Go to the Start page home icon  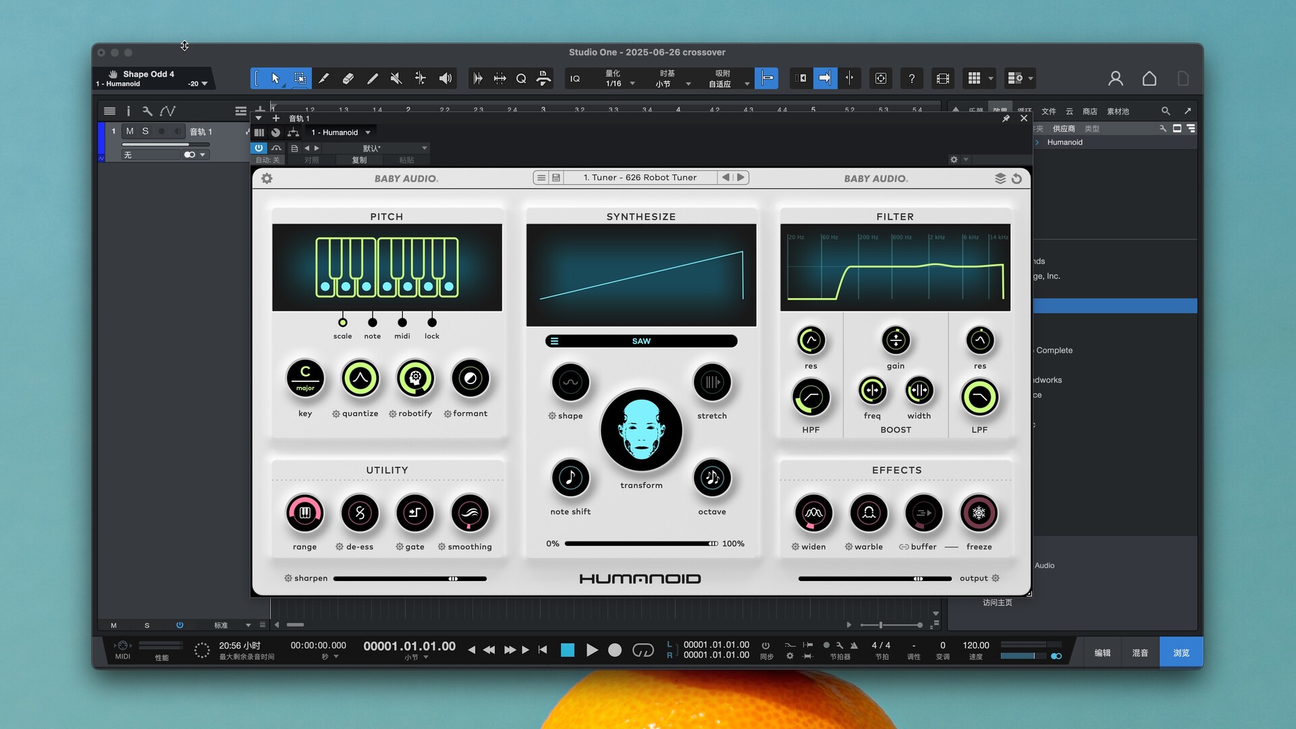click(1149, 78)
